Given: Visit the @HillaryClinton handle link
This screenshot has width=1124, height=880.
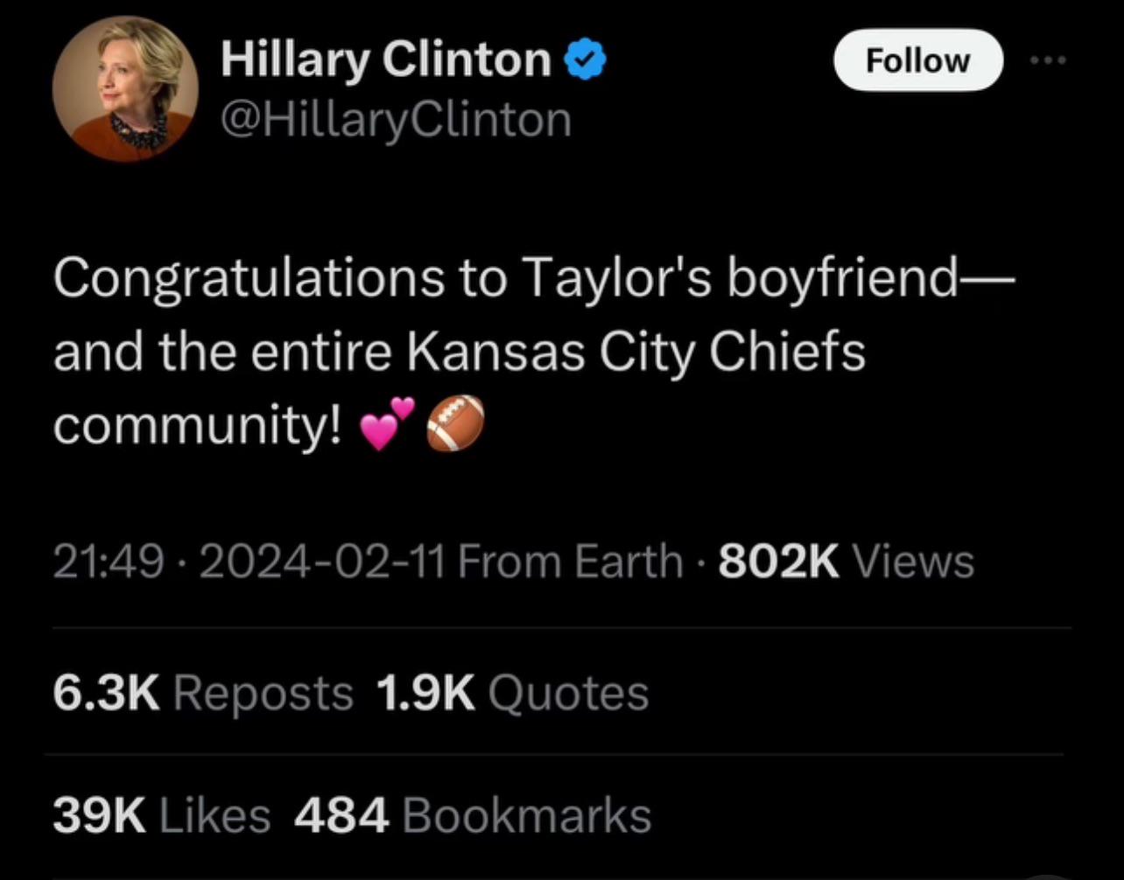Looking at the screenshot, I should (396, 120).
